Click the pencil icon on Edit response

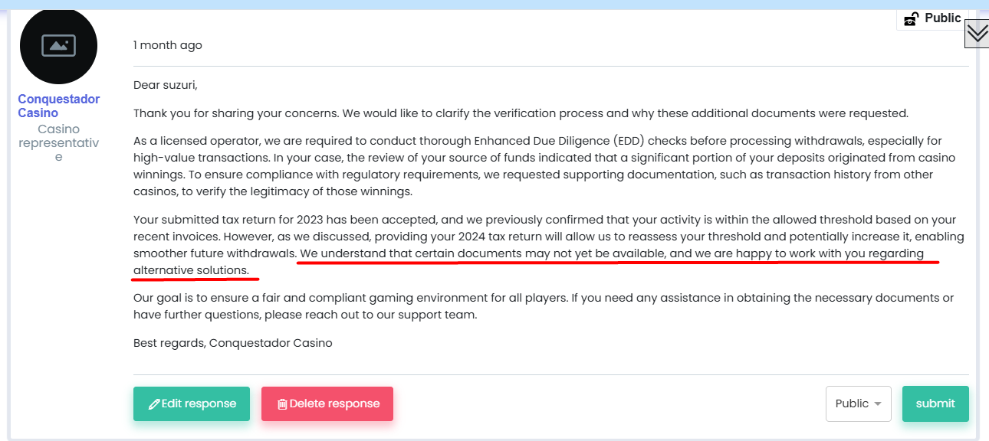154,404
